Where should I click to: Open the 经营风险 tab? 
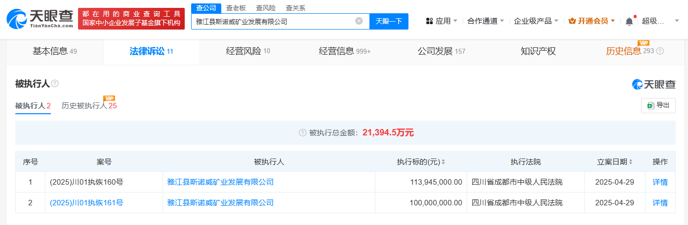click(248, 51)
